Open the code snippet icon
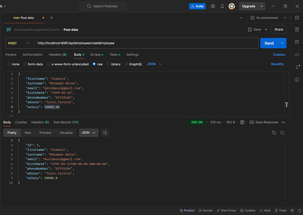This screenshot has height=215, width=303. 297,55
